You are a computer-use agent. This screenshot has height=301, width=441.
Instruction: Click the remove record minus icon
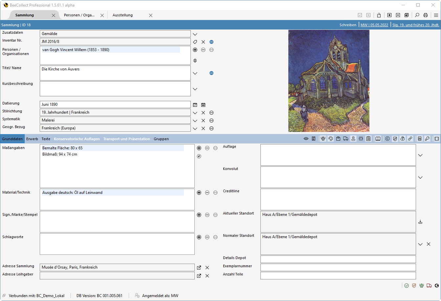398,15
